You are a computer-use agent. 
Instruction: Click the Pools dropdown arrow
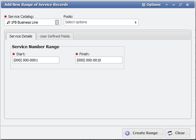coord(135,22)
